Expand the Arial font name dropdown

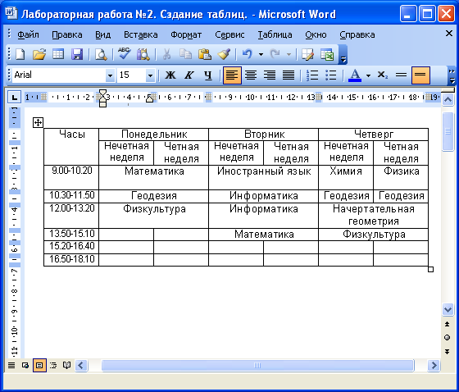click(x=110, y=76)
